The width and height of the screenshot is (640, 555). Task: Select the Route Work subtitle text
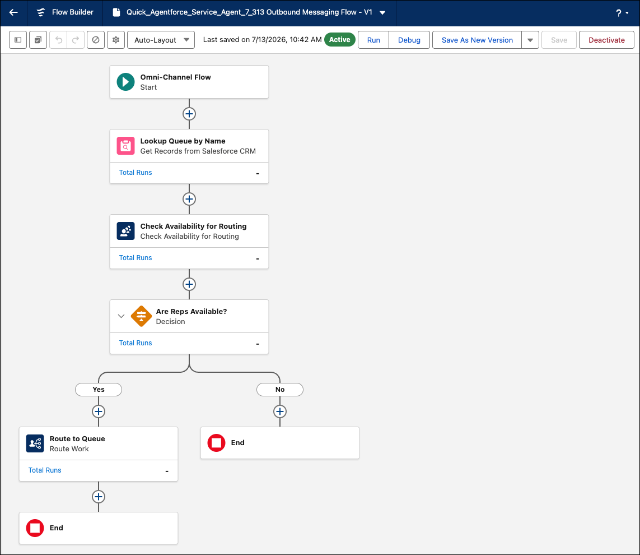(x=69, y=448)
